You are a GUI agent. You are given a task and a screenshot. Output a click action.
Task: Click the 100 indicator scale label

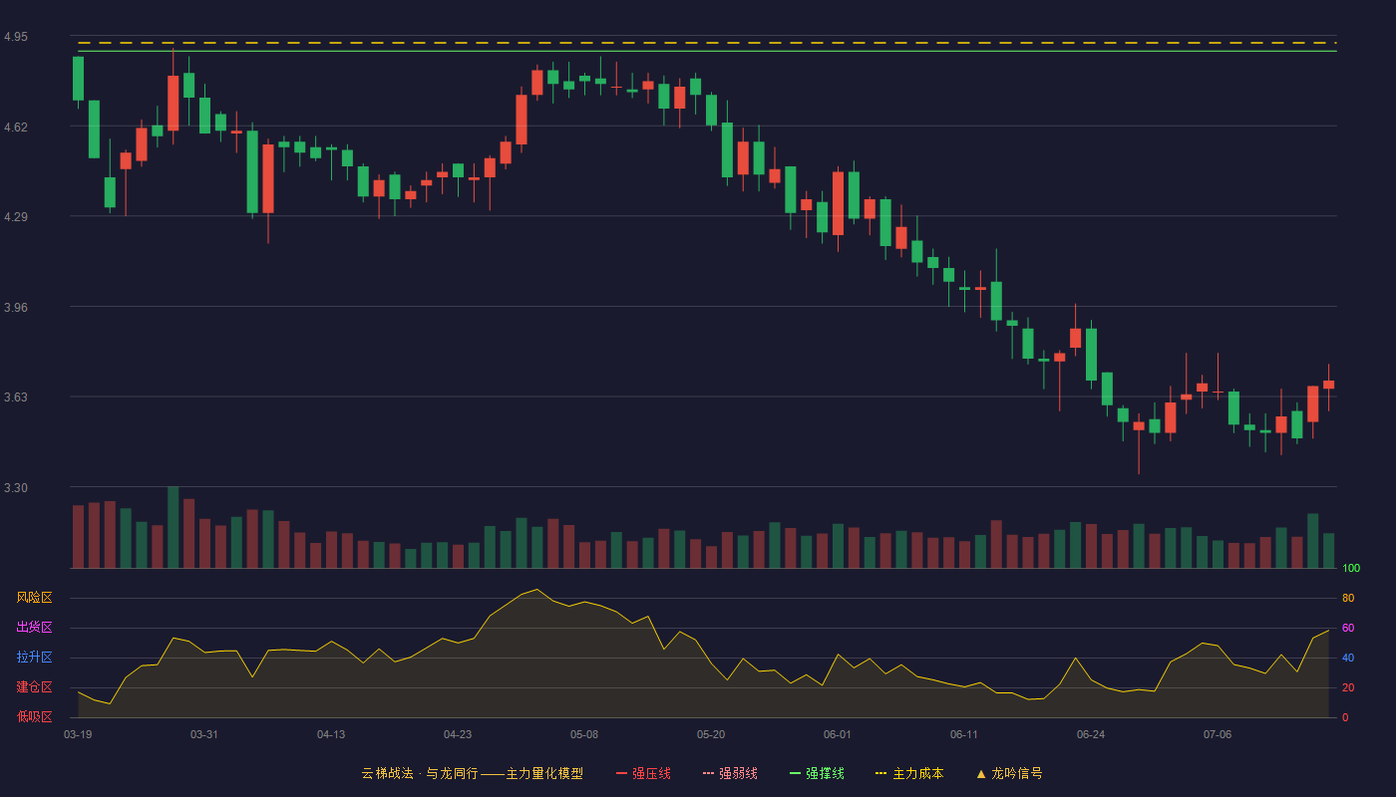click(x=1351, y=568)
